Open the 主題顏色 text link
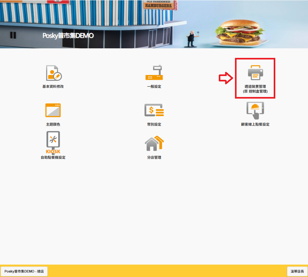This screenshot has width=308, height=277. click(x=53, y=124)
